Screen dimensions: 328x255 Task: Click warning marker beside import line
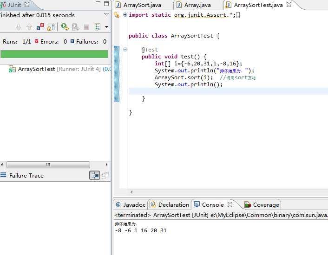117,15
